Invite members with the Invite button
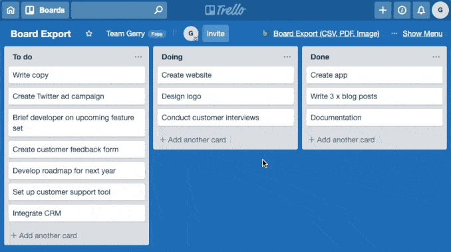This screenshot has height=252, width=451. pyautogui.click(x=216, y=34)
